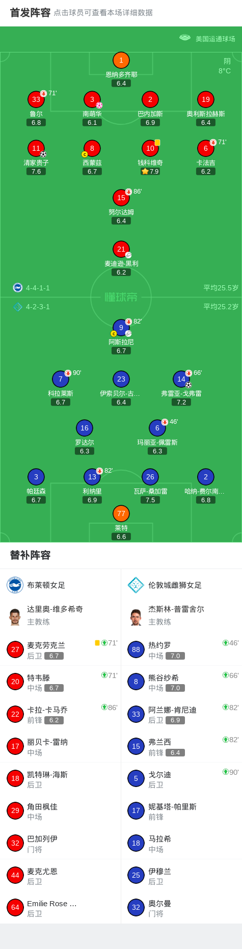Open substitute 8 熊谷纱希 details
The width and height of the screenshot is (242, 949).
181,682
